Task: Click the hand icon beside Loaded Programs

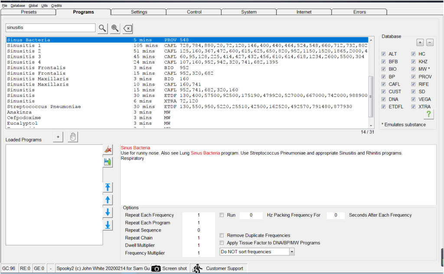Action: coord(73,137)
